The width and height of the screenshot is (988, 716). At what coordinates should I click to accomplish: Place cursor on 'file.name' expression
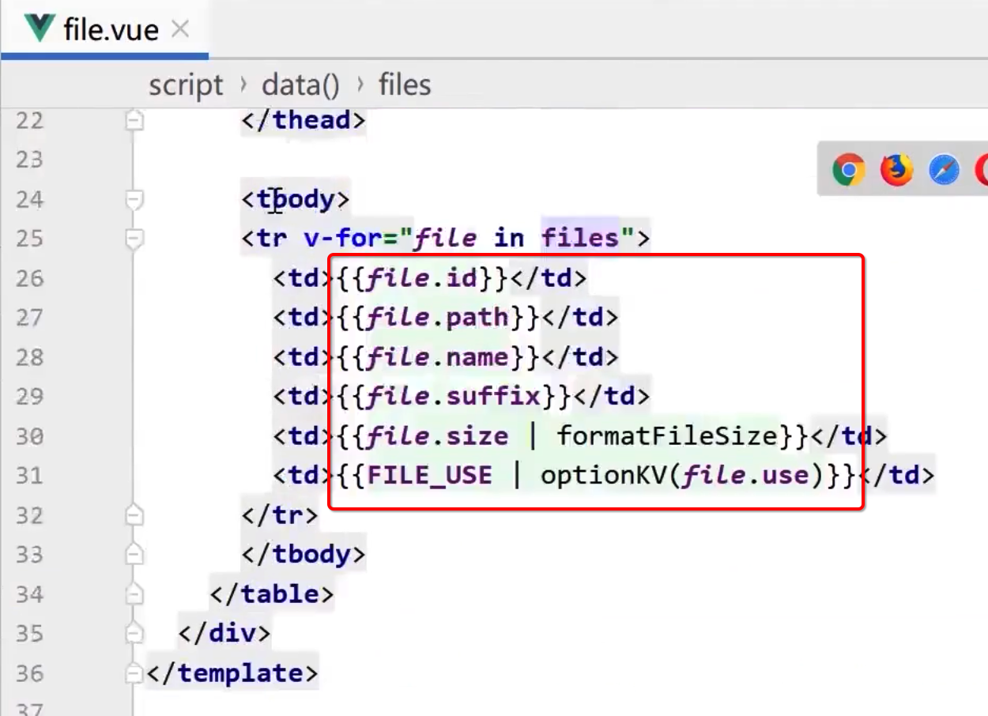[x=439, y=357]
